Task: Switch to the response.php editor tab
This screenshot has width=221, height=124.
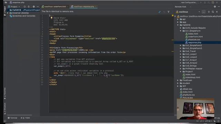Action: point(84,7)
